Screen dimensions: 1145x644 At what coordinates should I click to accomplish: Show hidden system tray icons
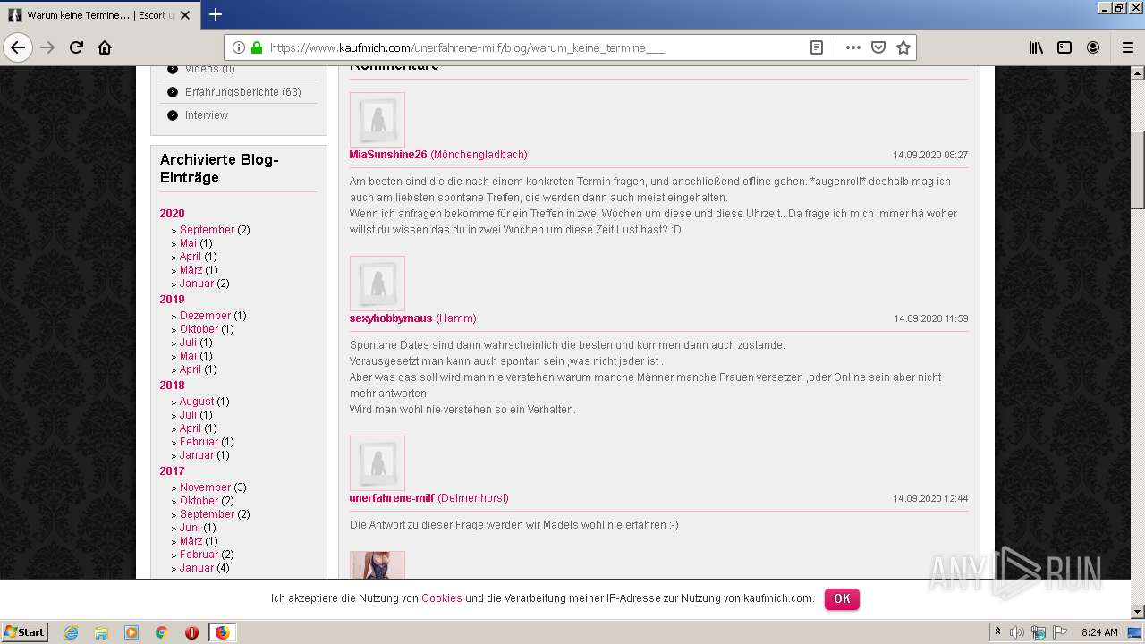point(998,632)
